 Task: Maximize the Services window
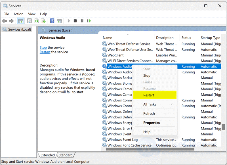coord(206,6)
